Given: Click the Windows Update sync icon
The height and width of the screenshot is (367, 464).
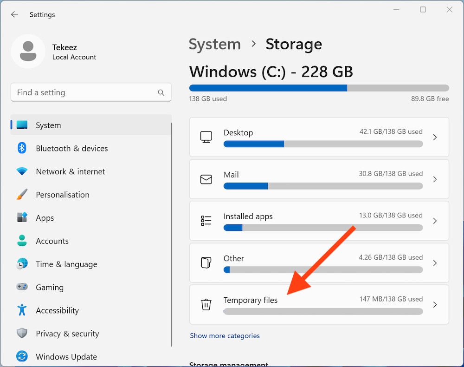Looking at the screenshot, I should 22,356.
